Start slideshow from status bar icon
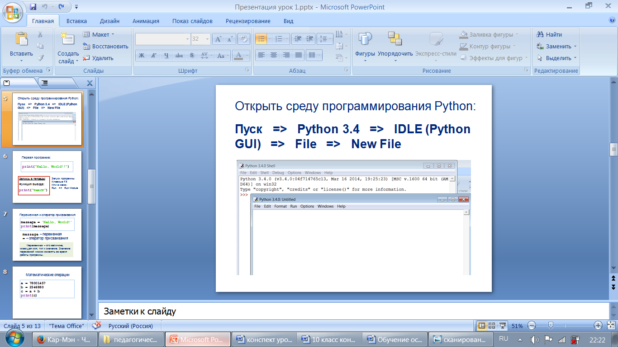 pos(502,325)
